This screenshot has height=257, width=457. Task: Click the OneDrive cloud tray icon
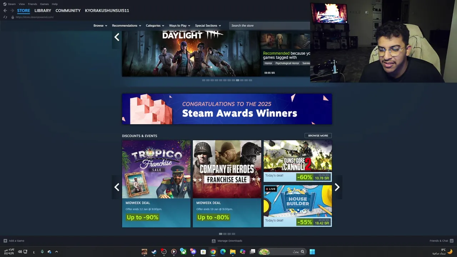49,252
